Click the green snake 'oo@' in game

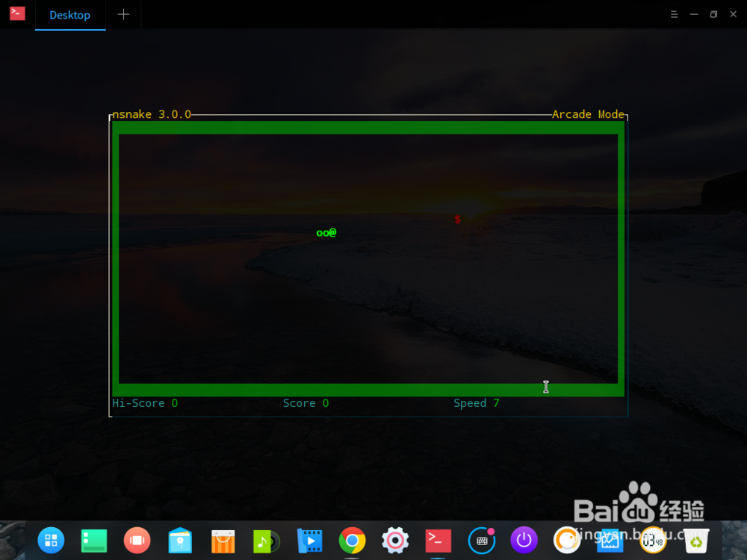point(326,232)
